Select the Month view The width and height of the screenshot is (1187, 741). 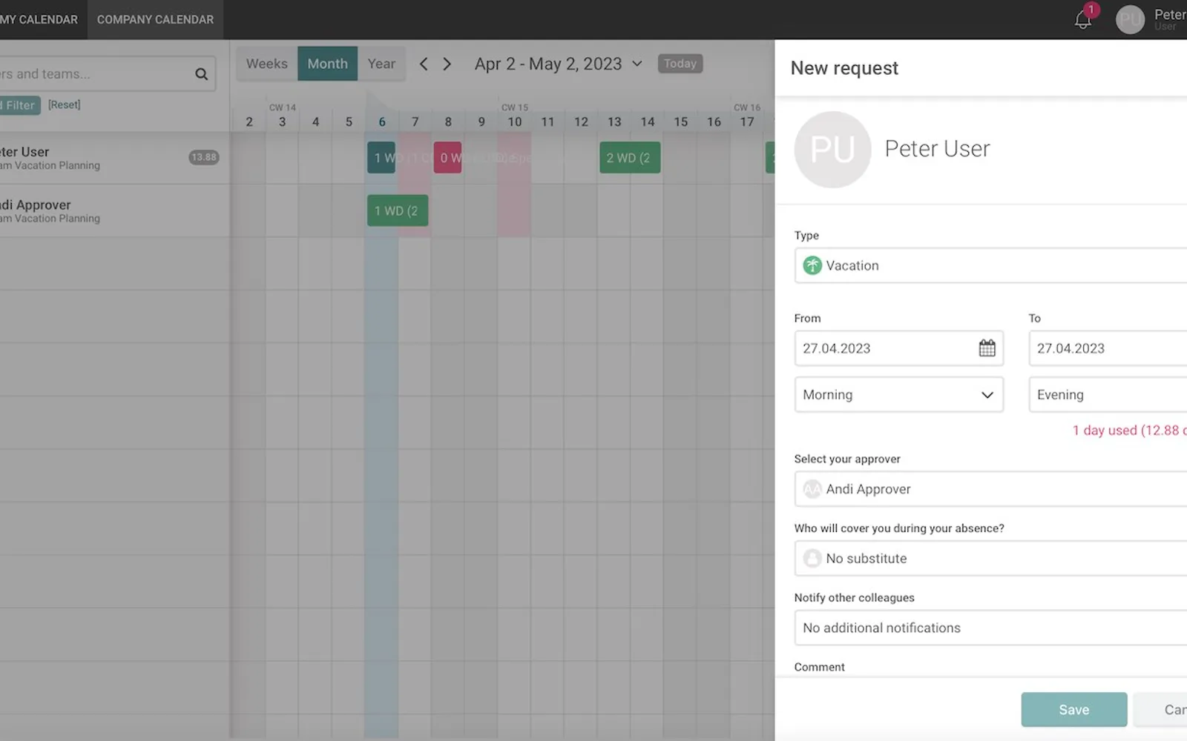pos(327,64)
